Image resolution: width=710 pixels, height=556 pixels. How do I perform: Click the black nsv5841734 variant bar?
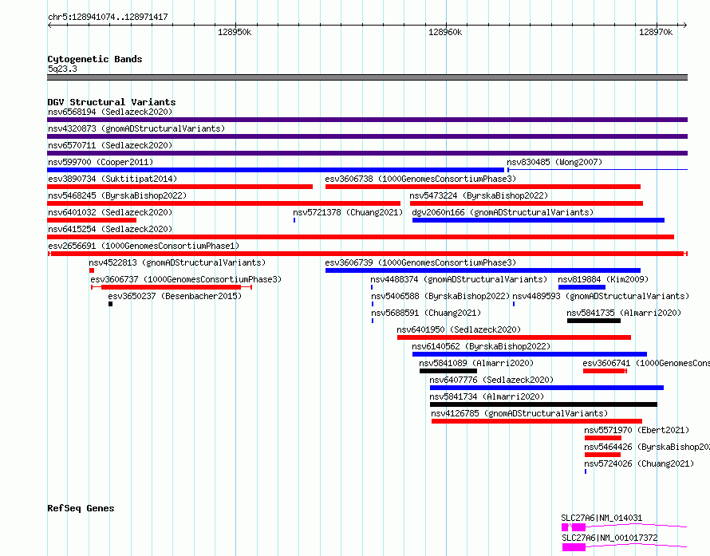pos(543,404)
